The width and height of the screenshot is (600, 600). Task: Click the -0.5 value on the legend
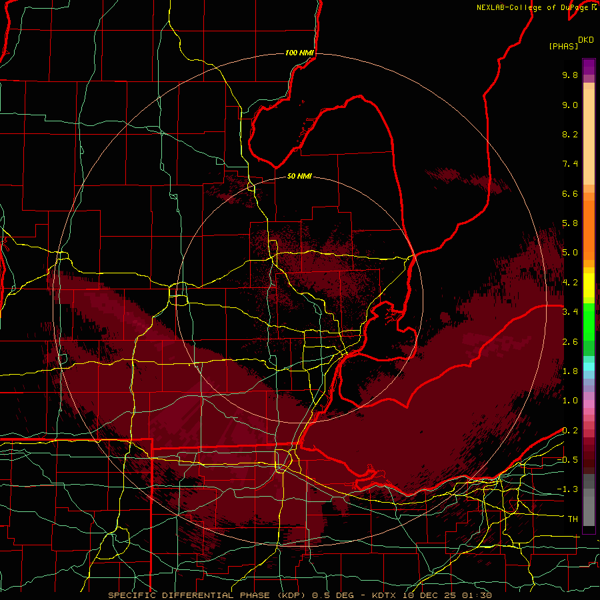coord(567,460)
